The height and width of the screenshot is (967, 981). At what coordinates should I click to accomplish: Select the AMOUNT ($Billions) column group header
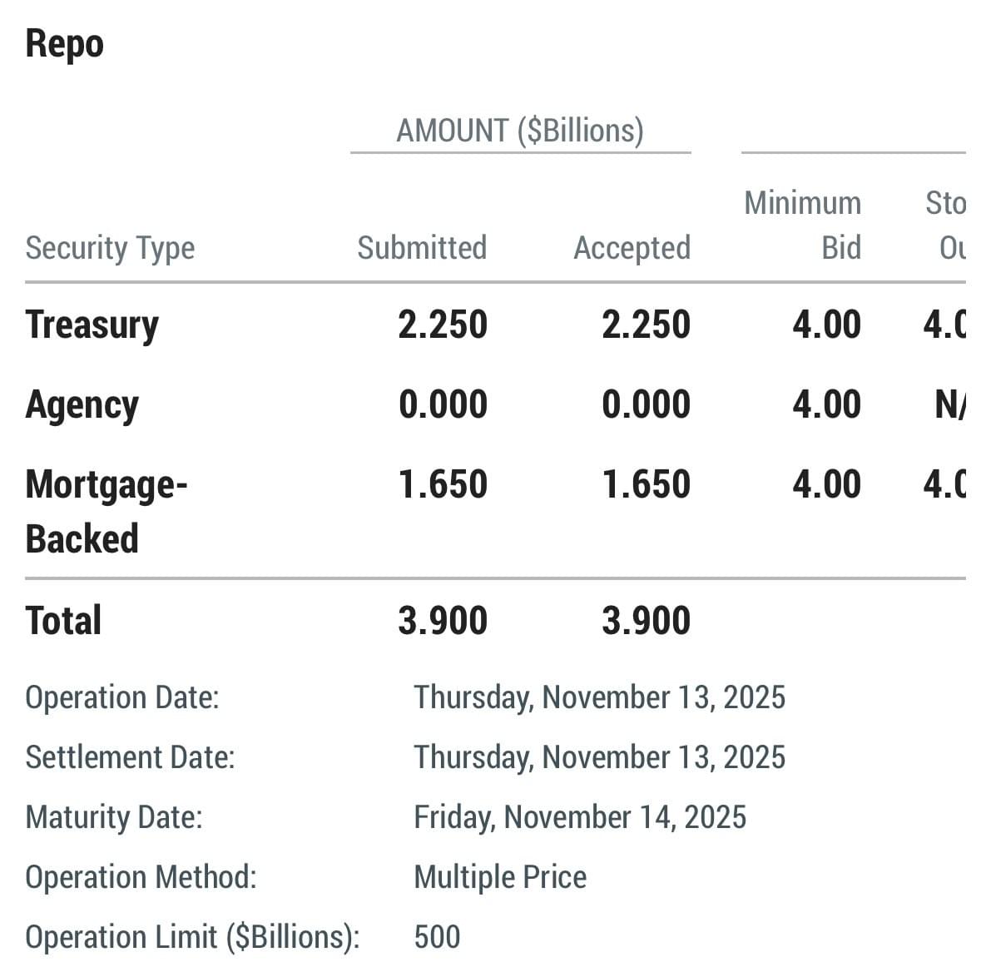(520, 131)
